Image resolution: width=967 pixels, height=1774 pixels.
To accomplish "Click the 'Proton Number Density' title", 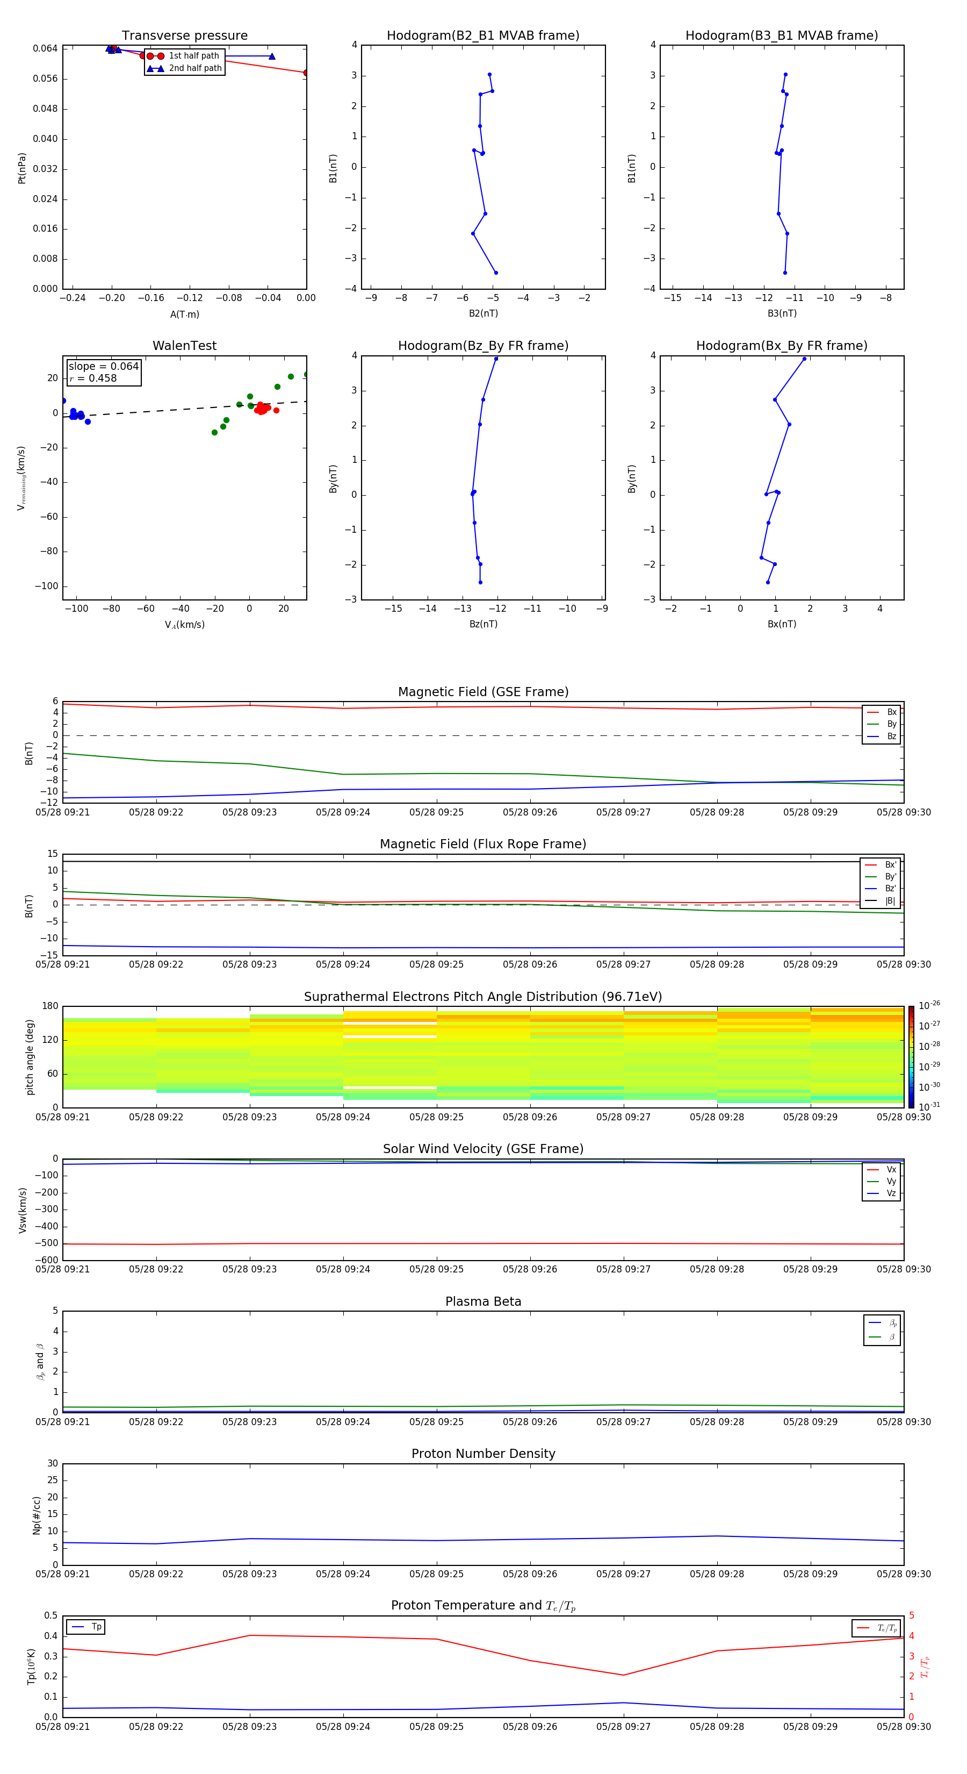I will pos(483,1455).
